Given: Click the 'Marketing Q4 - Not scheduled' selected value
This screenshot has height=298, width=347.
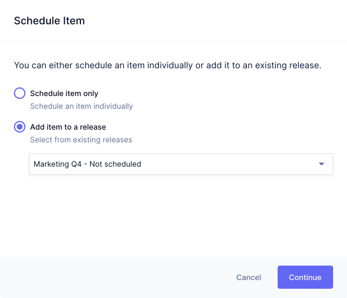Looking at the screenshot, I should [x=87, y=164].
